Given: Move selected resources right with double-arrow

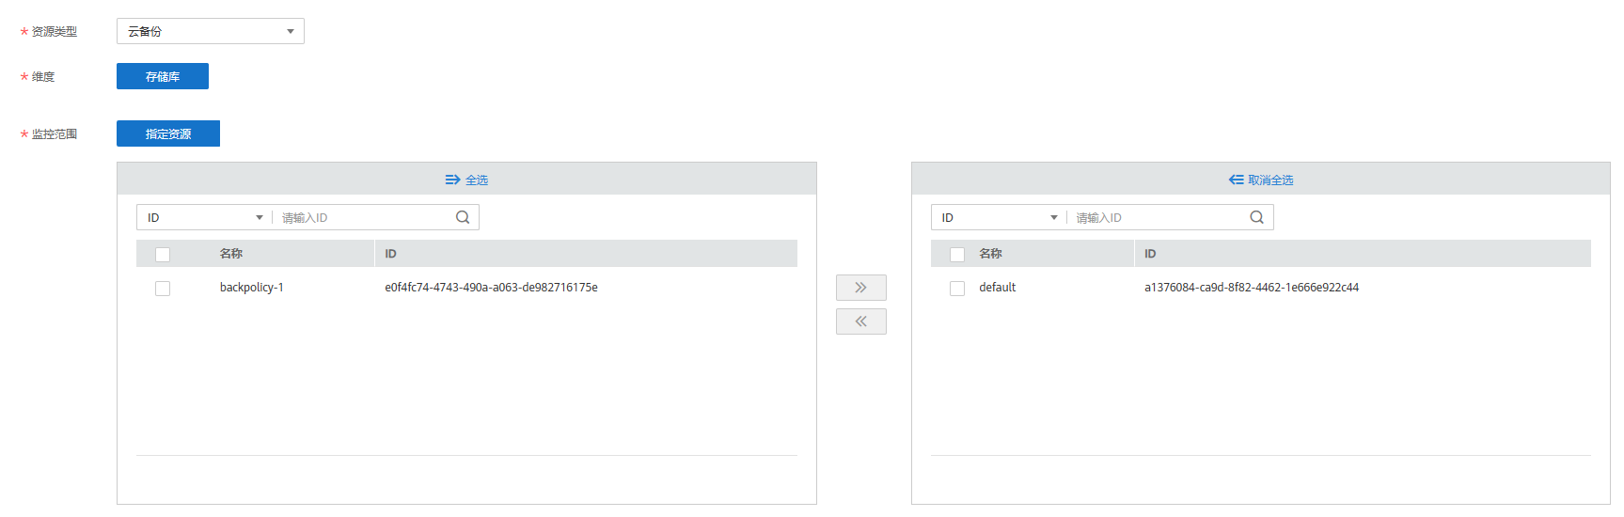Looking at the screenshot, I should pos(860,288).
